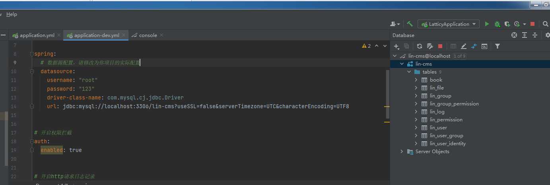The image size is (550, 185).
Task: Collapse all nodes in Database panel
Action: (535, 35)
